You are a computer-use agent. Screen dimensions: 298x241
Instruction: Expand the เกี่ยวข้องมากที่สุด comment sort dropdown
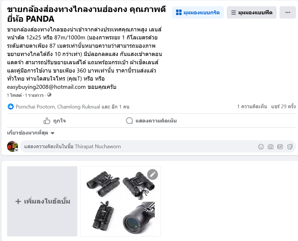pos(31,133)
